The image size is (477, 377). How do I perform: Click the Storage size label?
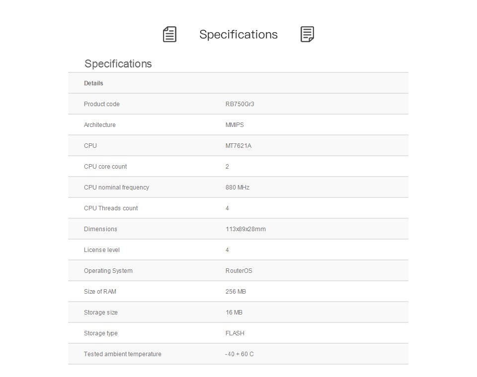pyautogui.click(x=101, y=313)
